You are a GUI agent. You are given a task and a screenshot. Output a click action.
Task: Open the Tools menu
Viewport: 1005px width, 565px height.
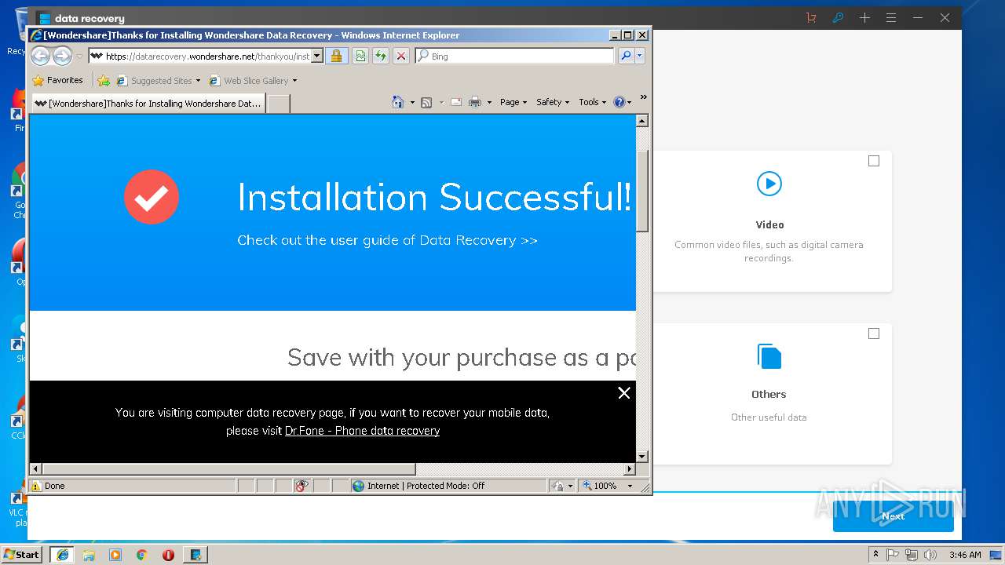pos(593,102)
